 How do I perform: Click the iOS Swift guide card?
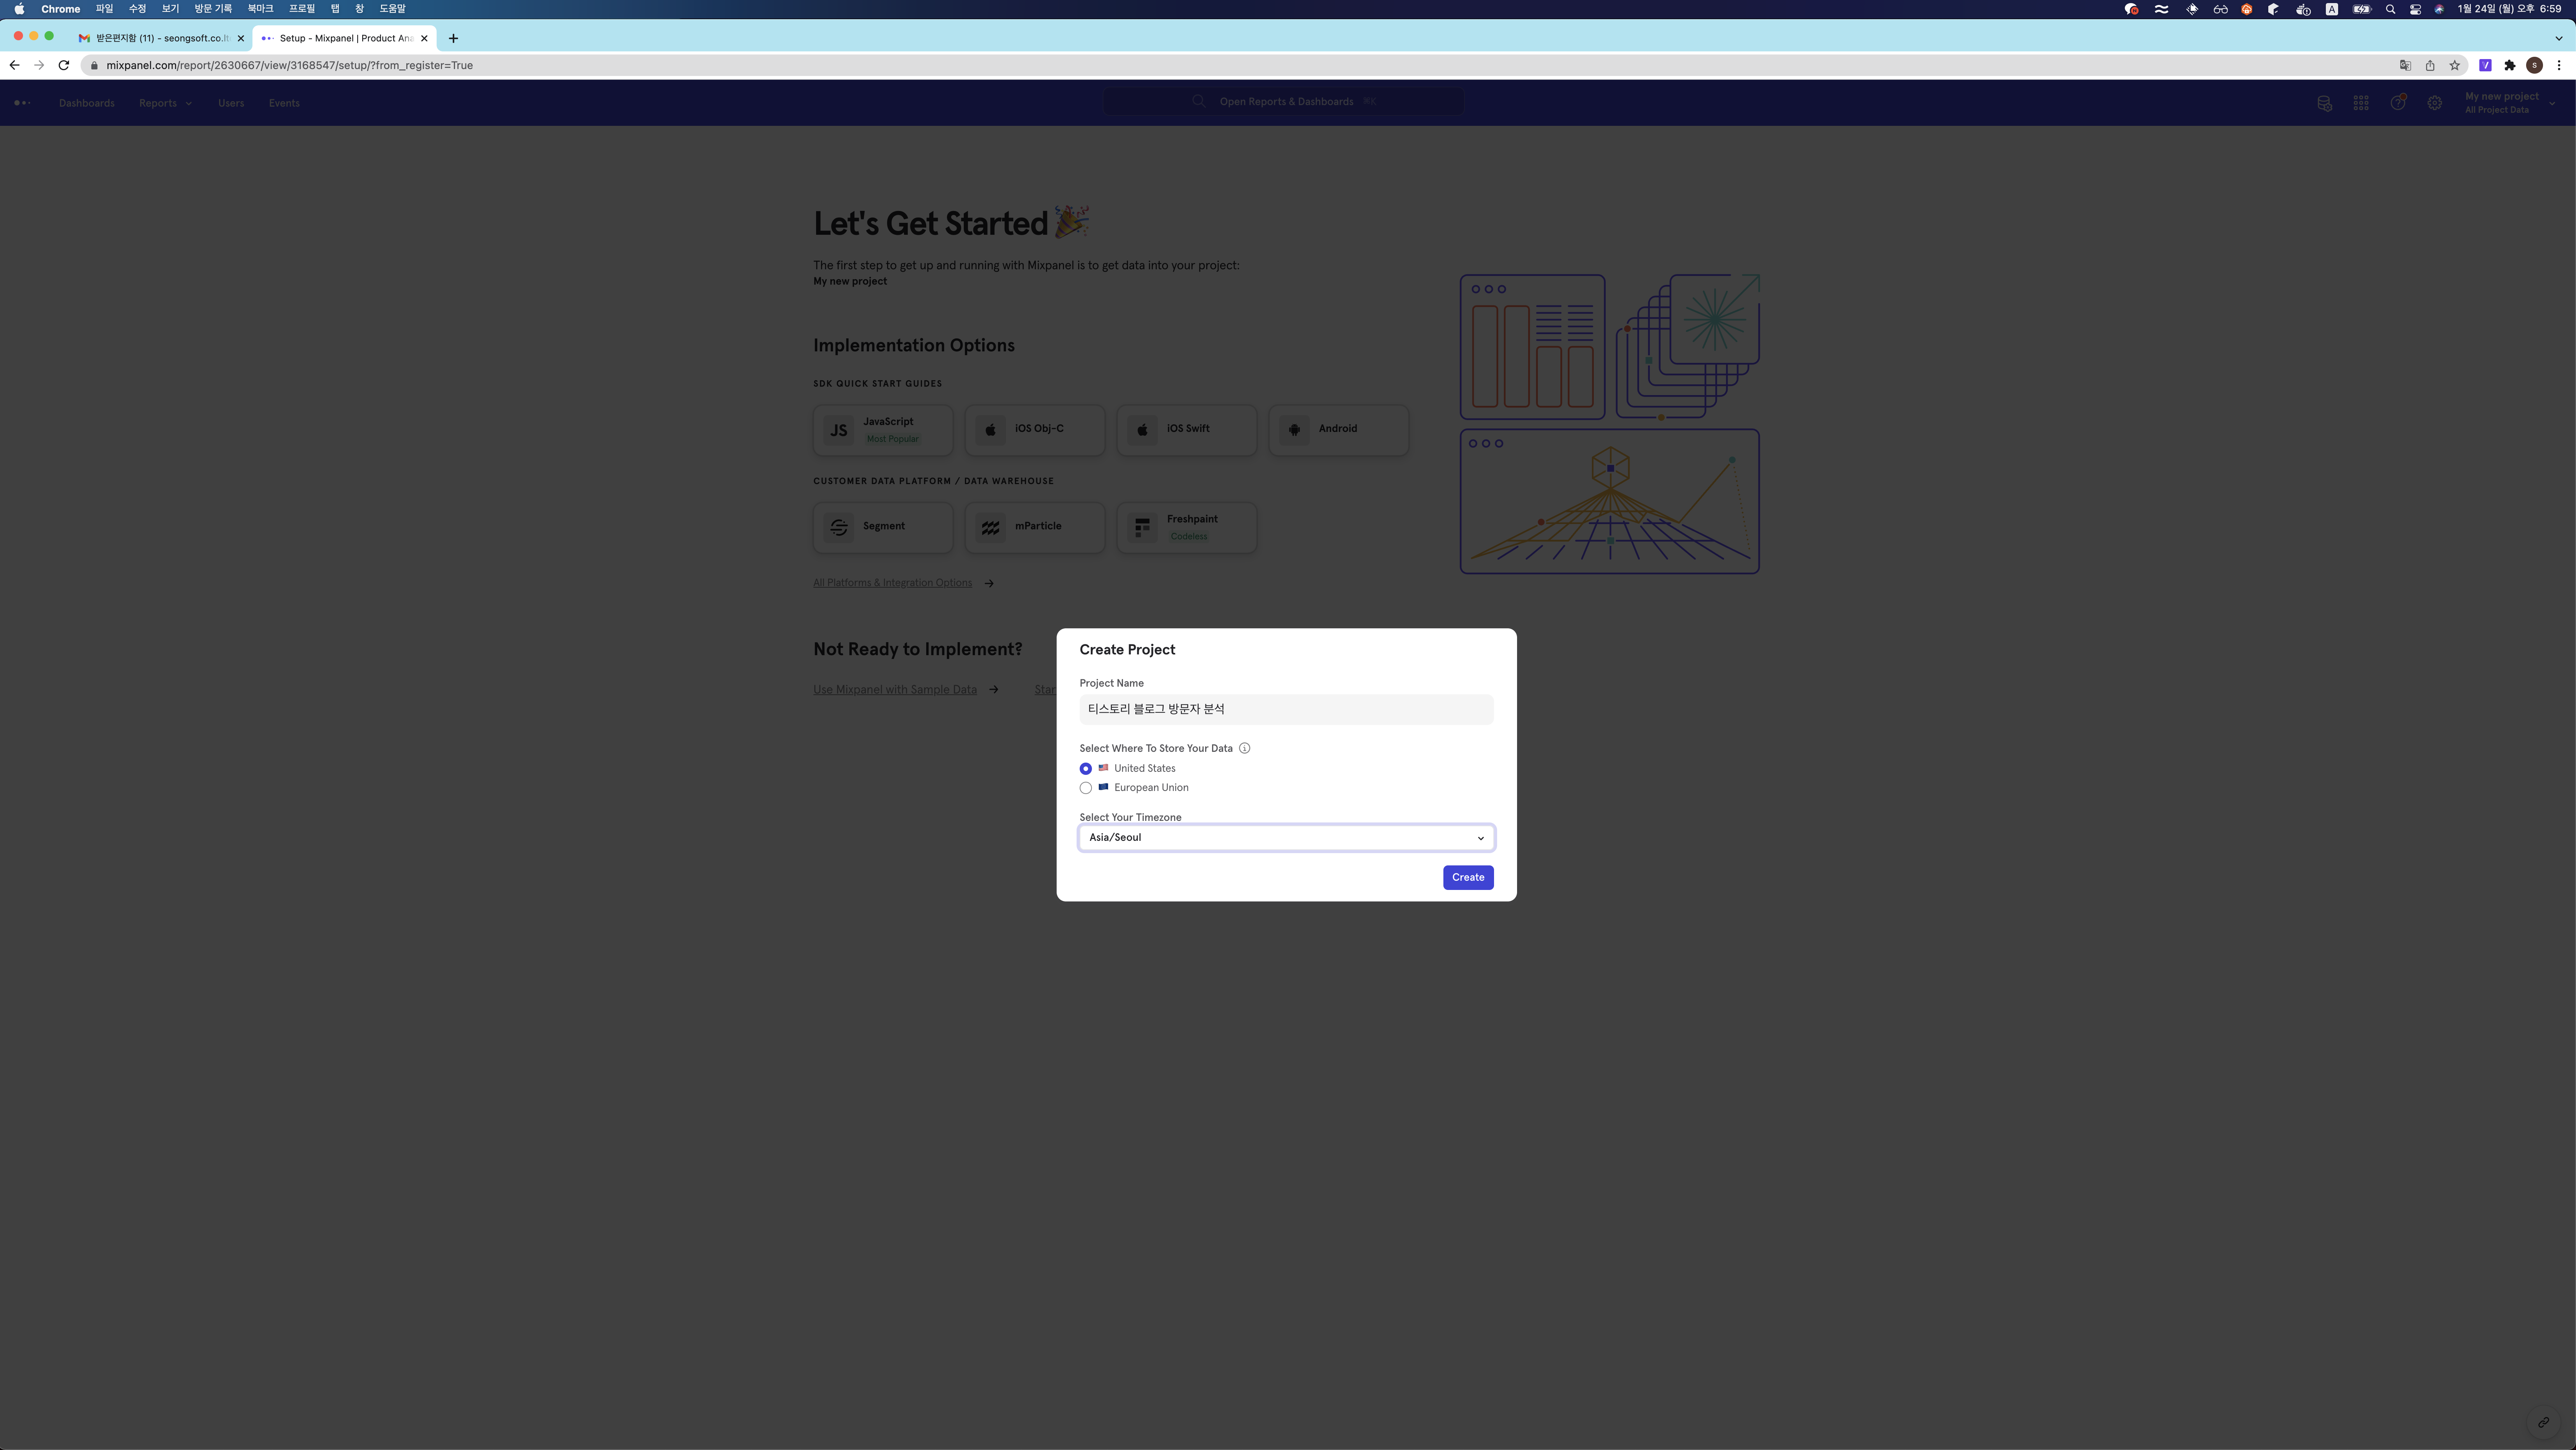pos(1187,430)
